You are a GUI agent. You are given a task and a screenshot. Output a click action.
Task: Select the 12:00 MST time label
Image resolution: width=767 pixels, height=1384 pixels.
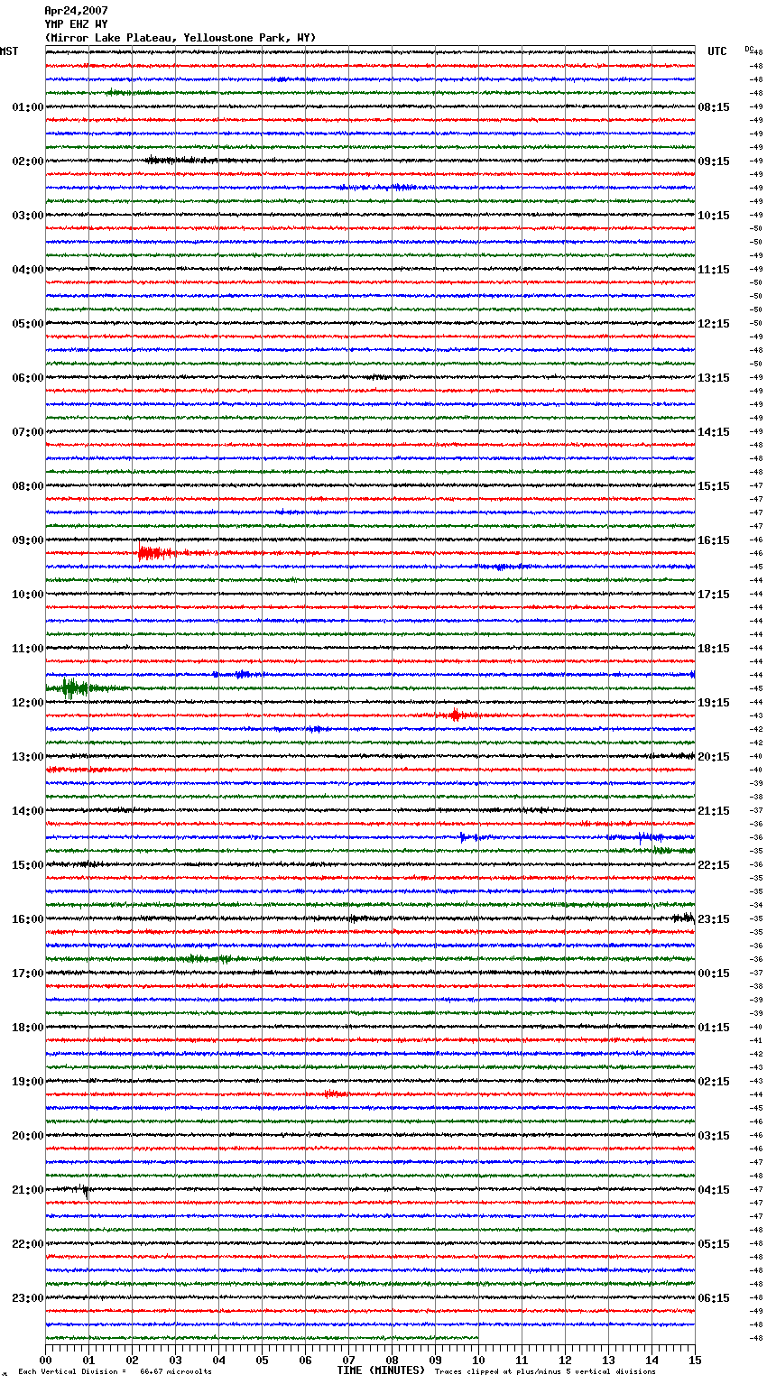[28, 703]
